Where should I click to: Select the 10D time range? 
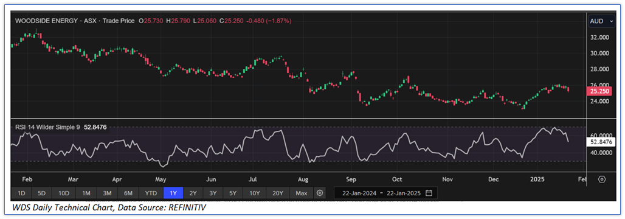tap(64, 193)
